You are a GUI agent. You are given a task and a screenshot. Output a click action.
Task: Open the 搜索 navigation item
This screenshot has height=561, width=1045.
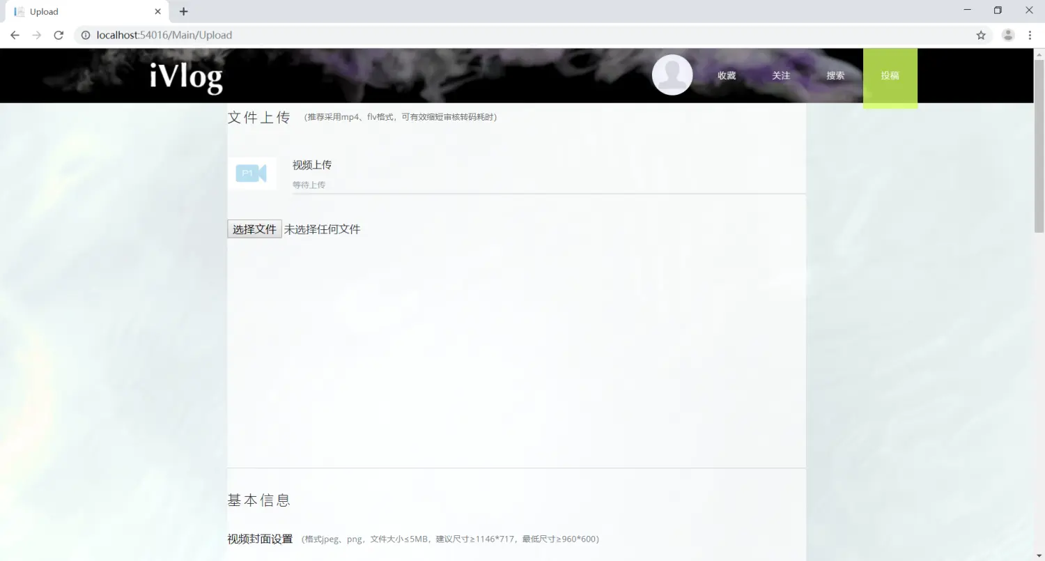pyautogui.click(x=835, y=75)
